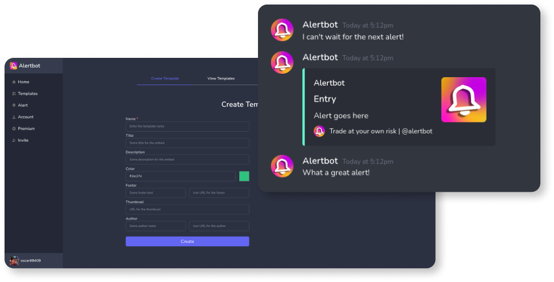The height and width of the screenshot is (282, 554).
Task: Click the "Entry" embed title
Action: pos(325,99)
